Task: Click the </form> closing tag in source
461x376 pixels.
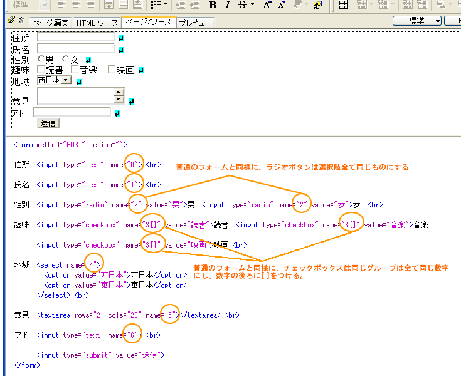Action: [27, 365]
